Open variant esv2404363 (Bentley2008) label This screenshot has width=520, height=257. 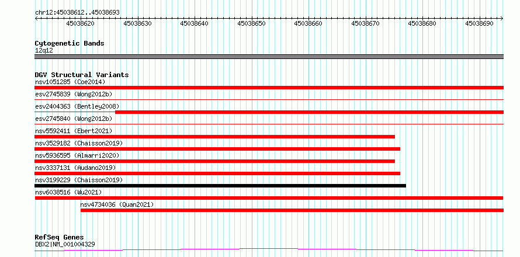click(77, 106)
